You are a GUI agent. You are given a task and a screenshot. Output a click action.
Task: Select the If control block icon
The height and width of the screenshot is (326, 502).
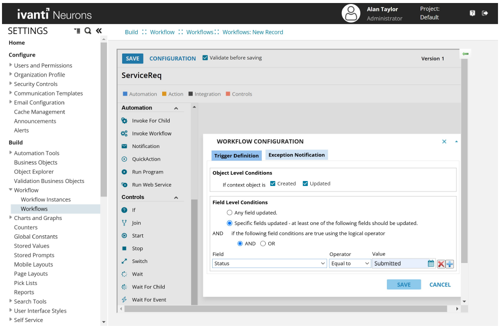[124, 210]
